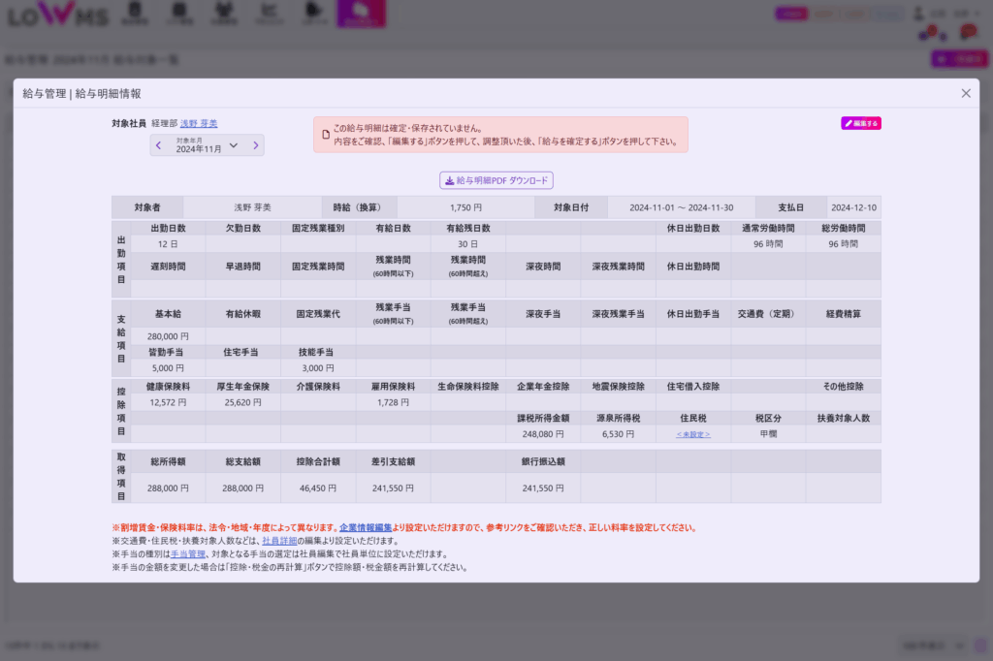Viewport: 993px width, 661px height.
Task: Click the 住民税 <未設定> link
Action: click(692, 435)
